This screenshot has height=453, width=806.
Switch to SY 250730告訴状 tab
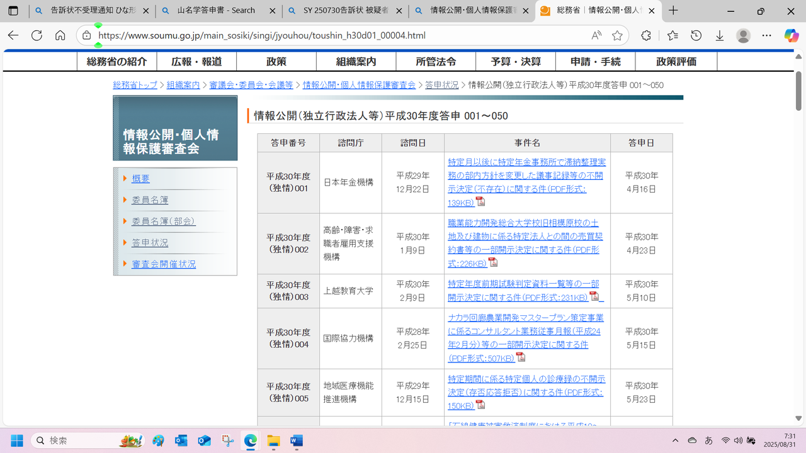pos(344,11)
